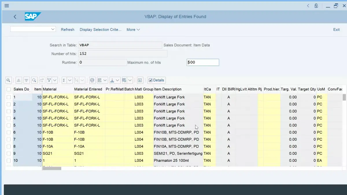Image resolution: width=347 pixels, height=195 pixels.
Task: Click the Targ. Val. column header
Action: (x=289, y=89)
